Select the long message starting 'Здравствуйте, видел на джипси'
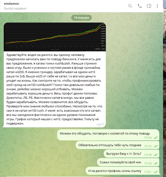Screen dimensions: 166x177 click(54, 89)
